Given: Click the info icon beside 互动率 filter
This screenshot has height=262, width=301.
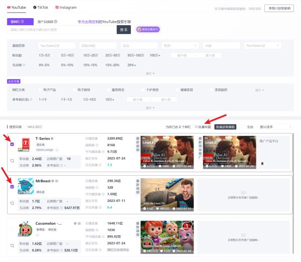Looking at the screenshot, I should pyautogui.click(x=24, y=65).
